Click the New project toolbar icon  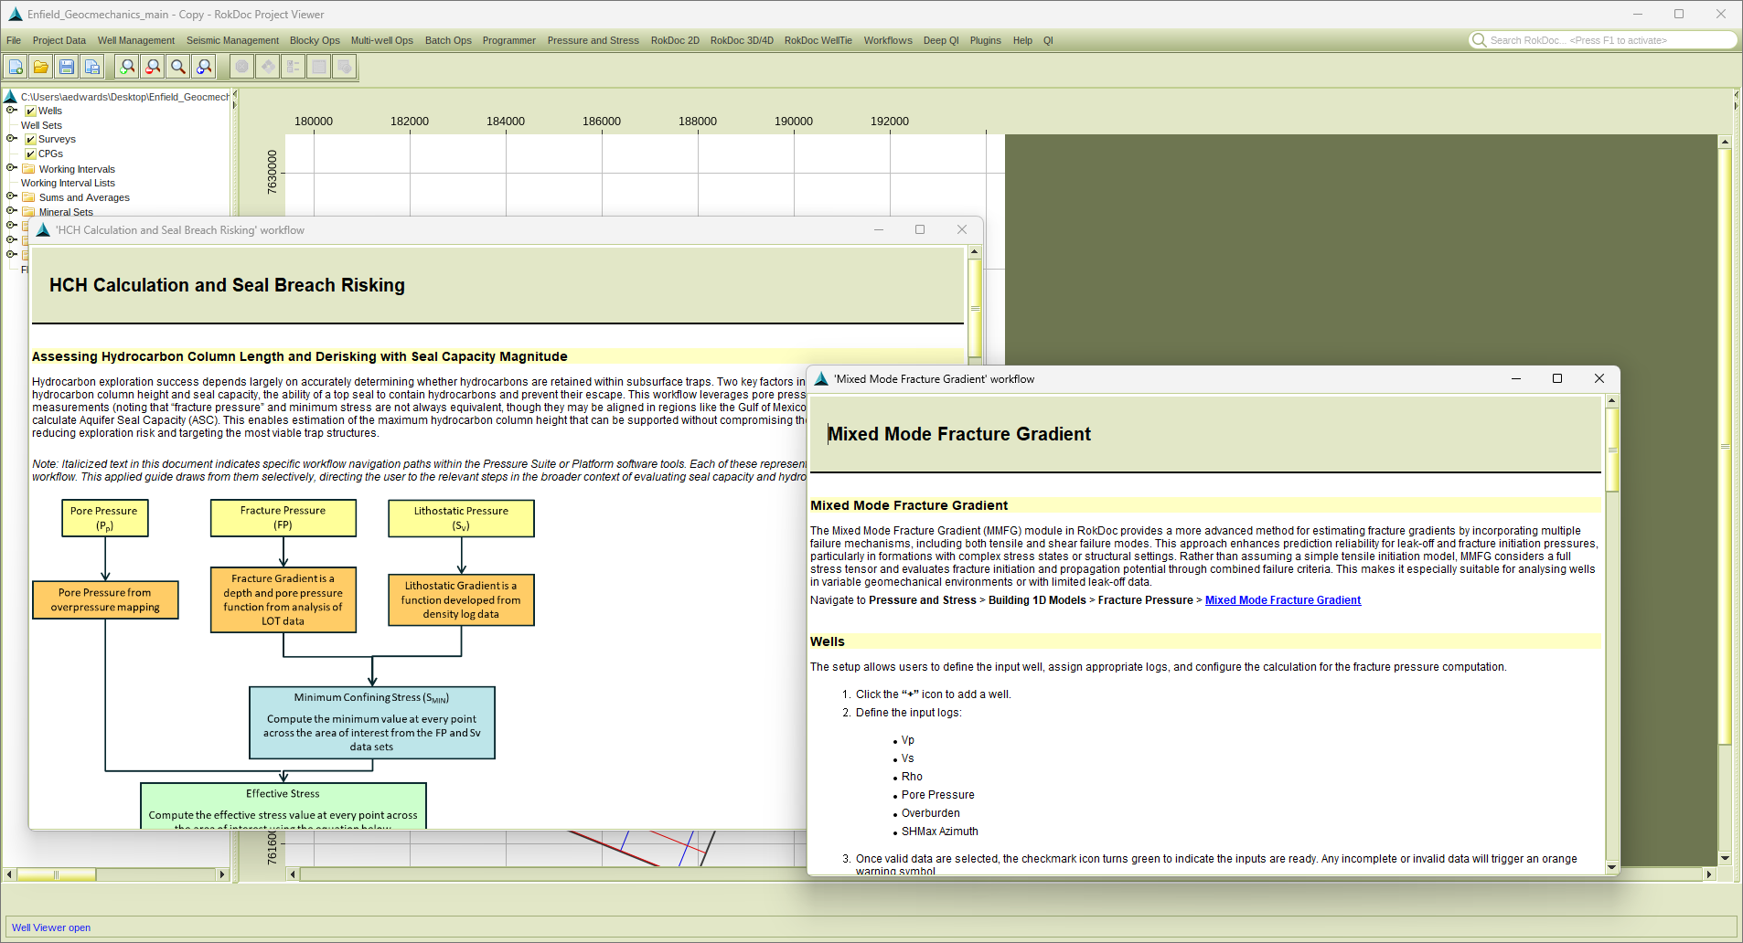coord(16,67)
